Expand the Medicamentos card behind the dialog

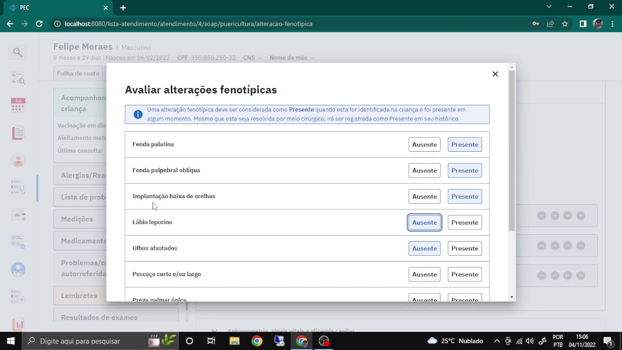[x=80, y=241]
